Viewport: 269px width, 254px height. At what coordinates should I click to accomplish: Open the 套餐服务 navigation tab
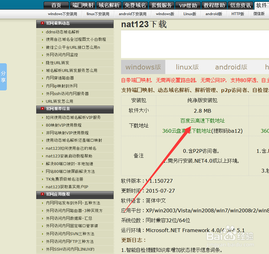[x=162, y=5]
